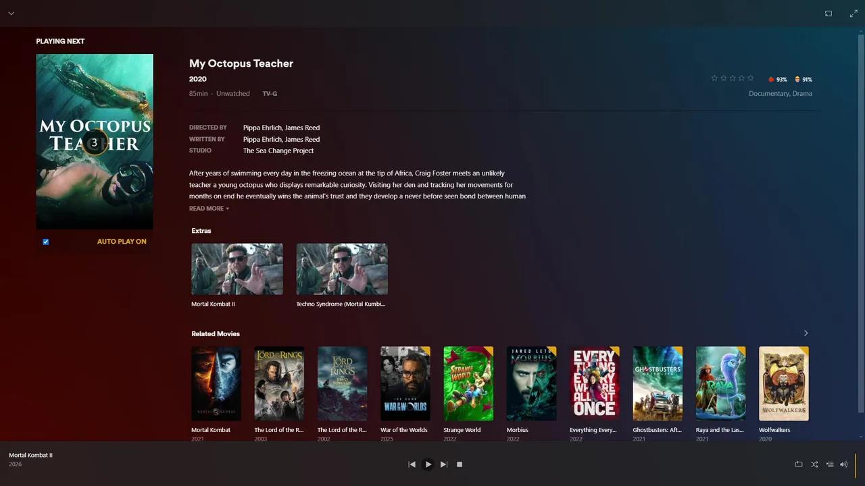
Task: Enter fullscreen with the expand arrows icon
Action: tap(854, 13)
